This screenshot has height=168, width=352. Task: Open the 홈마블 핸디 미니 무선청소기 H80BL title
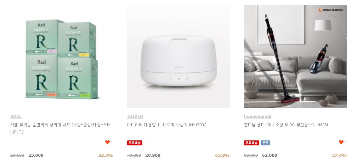(x=286, y=125)
